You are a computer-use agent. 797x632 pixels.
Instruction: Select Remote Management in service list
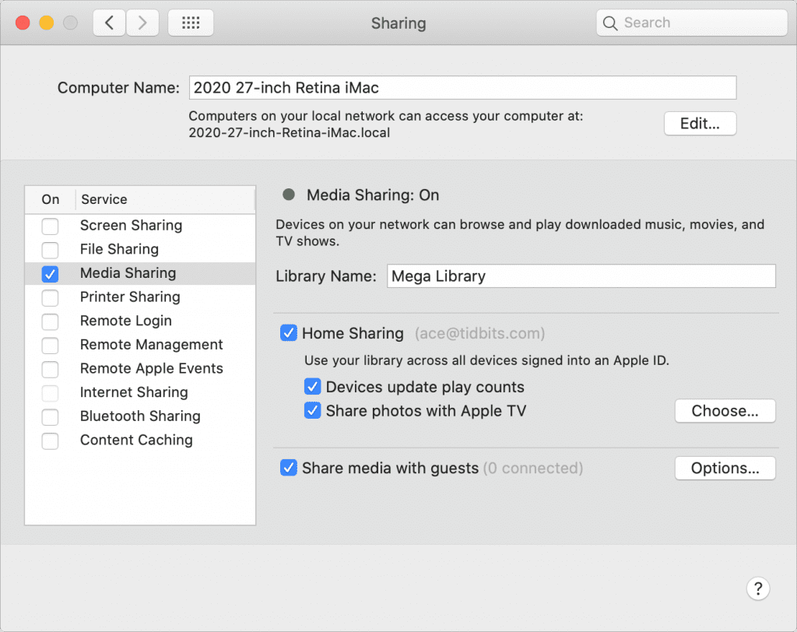[x=140, y=345]
